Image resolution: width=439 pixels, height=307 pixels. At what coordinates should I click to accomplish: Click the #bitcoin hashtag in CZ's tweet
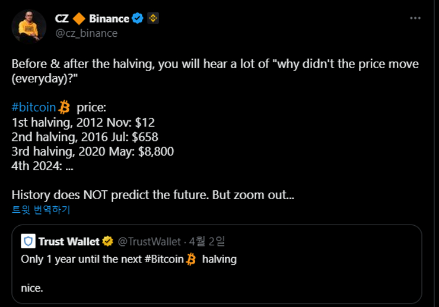pyautogui.click(x=34, y=107)
